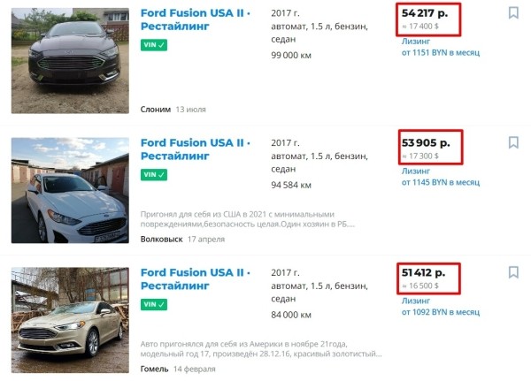Bookmark the 51 412 р. Ford Fusion listing
This screenshot has height=381, width=531.
513,272
